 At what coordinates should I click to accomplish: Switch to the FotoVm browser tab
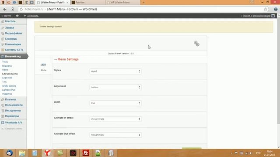point(87,3)
